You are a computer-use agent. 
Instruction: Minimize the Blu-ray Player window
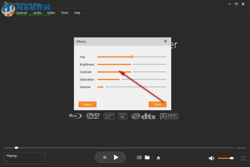pyautogui.click(x=229, y=4)
